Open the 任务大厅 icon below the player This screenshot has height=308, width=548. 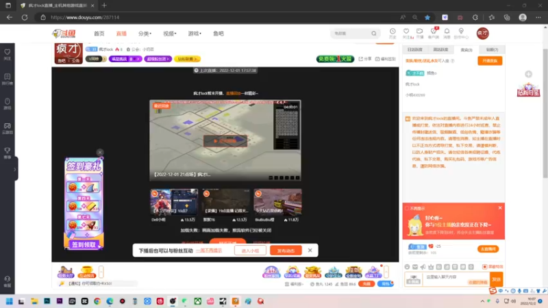pyautogui.click(x=66, y=272)
